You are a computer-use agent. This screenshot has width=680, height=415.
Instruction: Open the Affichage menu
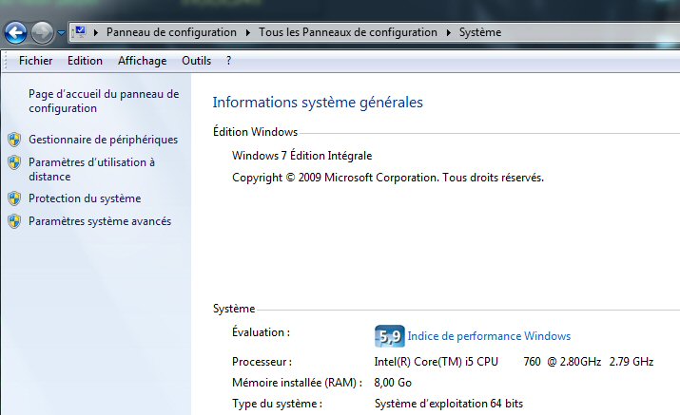[142, 61]
